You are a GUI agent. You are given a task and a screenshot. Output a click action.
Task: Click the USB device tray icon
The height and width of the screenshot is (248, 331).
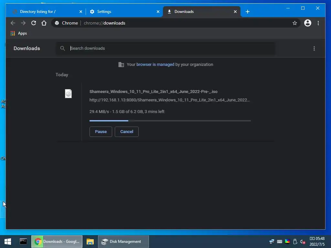click(295, 242)
